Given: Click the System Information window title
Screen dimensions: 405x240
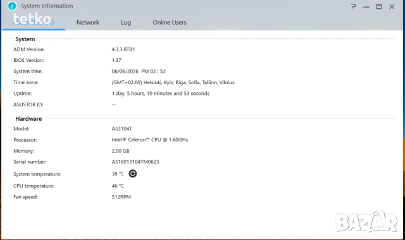Looking at the screenshot, I should [47, 6].
